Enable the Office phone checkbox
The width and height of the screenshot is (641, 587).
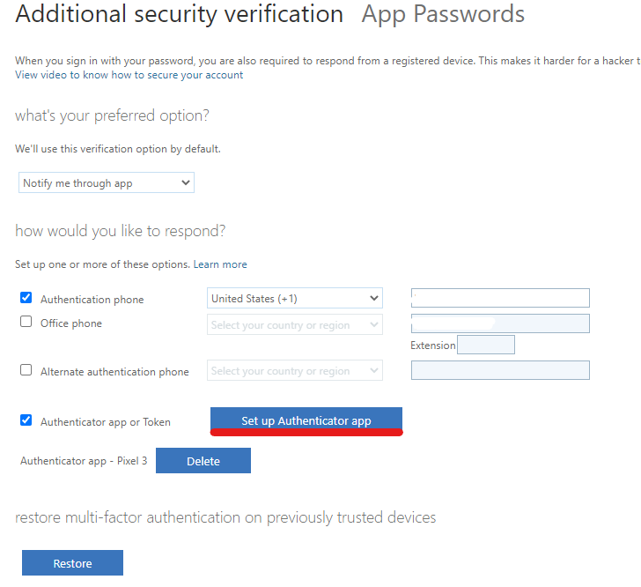tap(26, 322)
